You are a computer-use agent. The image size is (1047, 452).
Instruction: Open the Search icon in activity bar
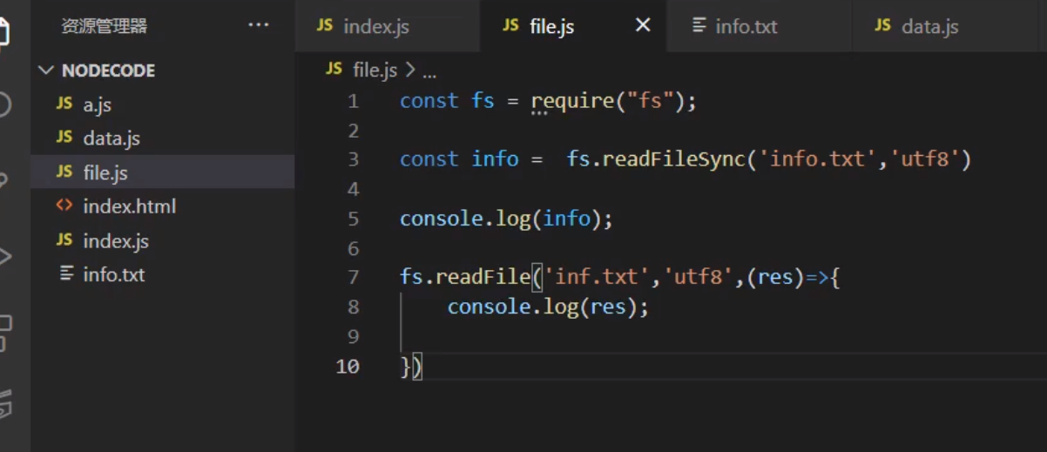point(4,105)
